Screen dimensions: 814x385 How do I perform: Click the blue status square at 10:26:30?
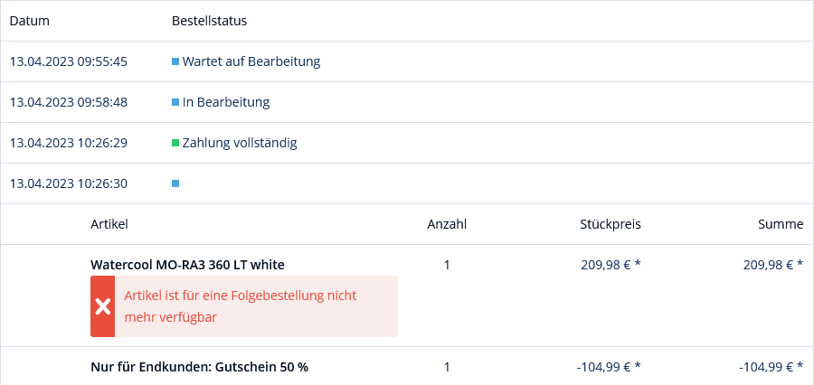coord(175,183)
